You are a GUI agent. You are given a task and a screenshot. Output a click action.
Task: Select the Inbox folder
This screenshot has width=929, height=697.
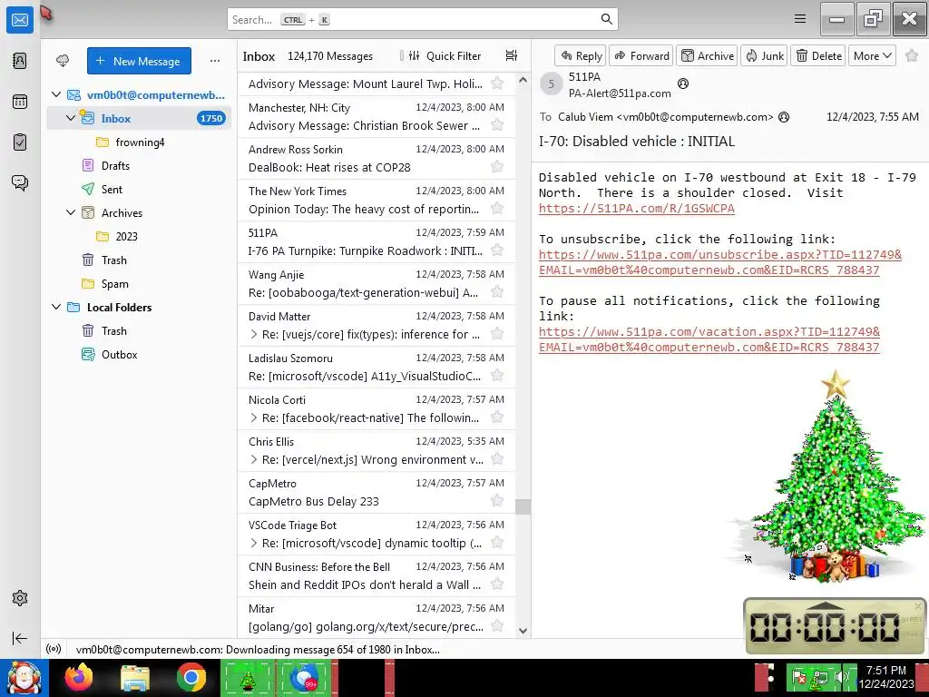point(139,118)
